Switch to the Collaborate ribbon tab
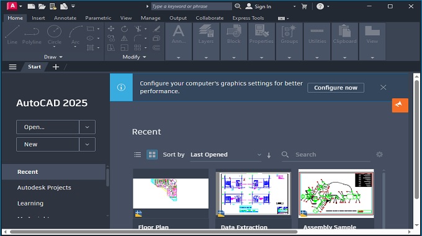The width and height of the screenshot is (422, 236). pos(210,18)
